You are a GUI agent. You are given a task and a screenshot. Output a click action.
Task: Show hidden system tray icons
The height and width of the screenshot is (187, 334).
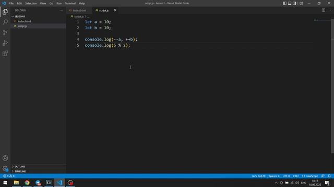point(276,183)
